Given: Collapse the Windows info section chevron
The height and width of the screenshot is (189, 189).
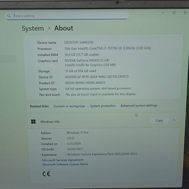Looking at the screenshot, I should coord(174,120).
